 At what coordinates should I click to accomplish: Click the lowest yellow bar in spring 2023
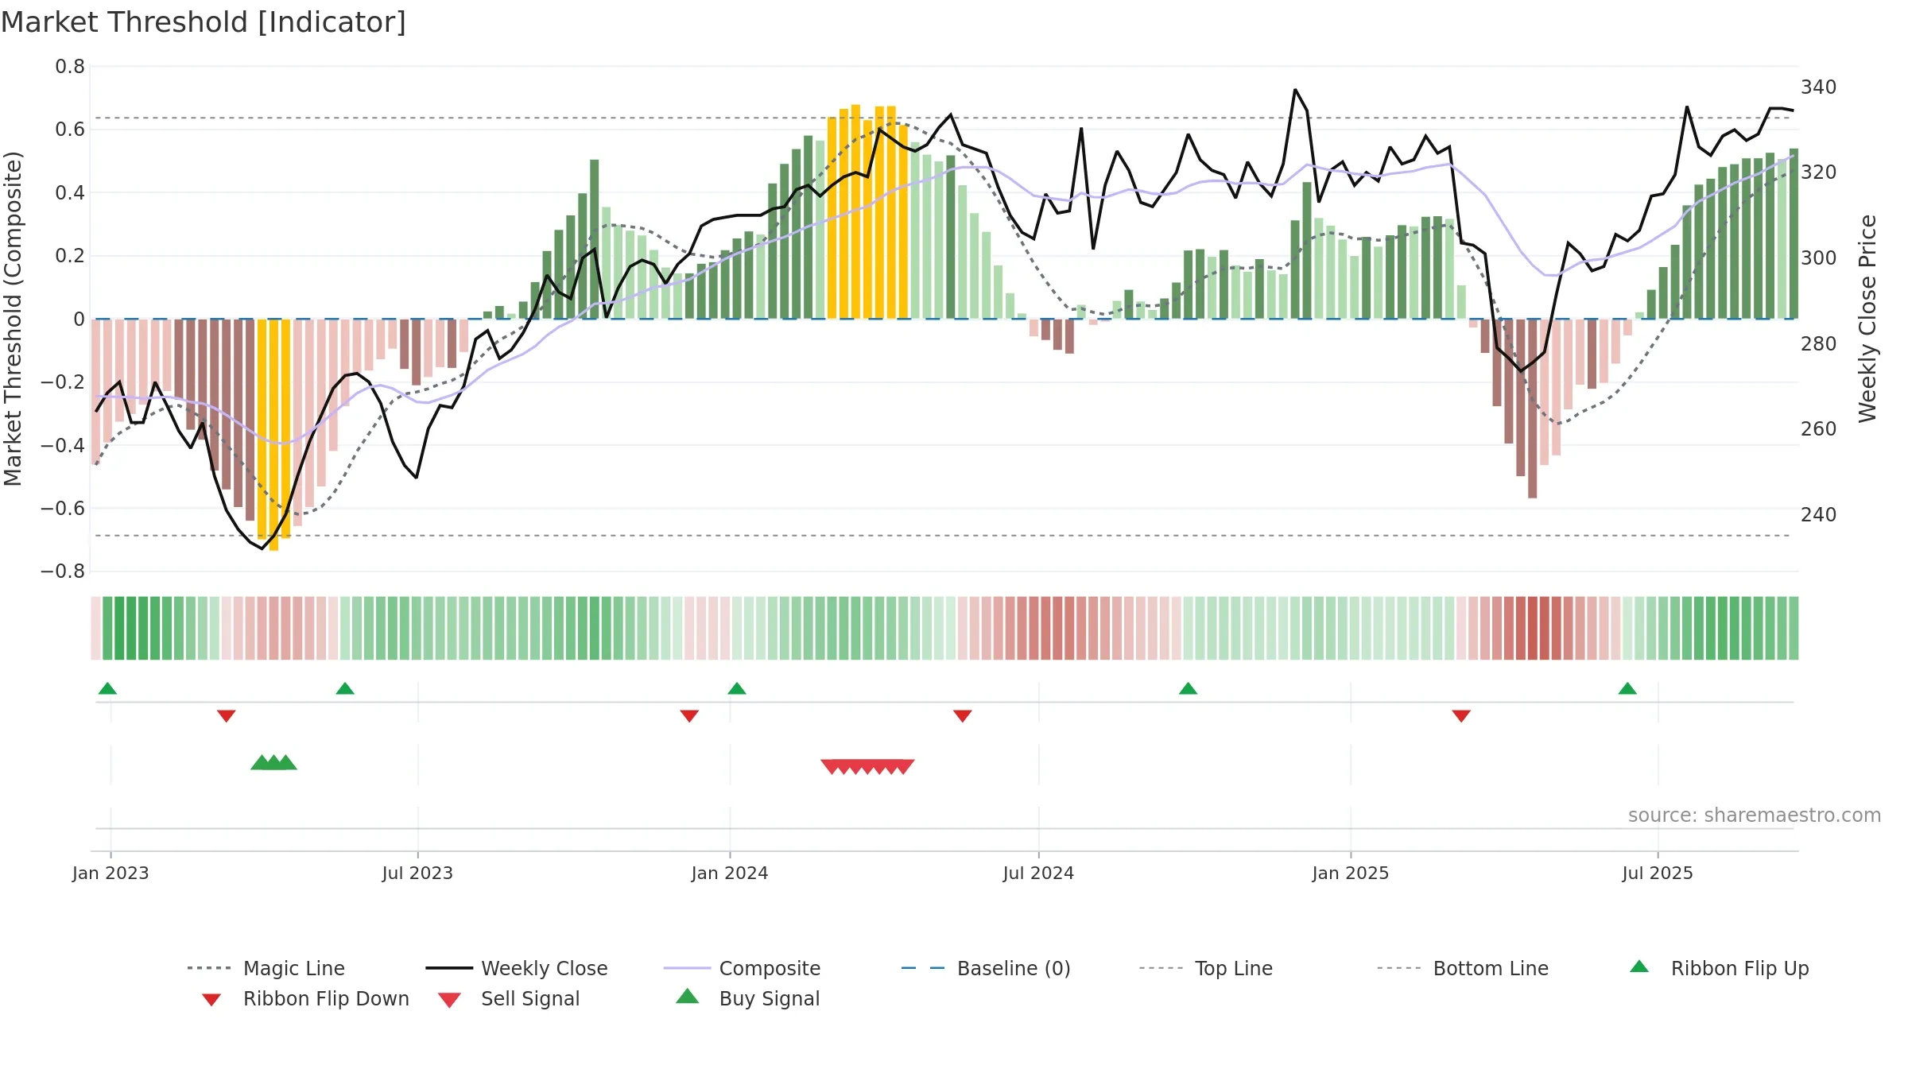click(273, 435)
